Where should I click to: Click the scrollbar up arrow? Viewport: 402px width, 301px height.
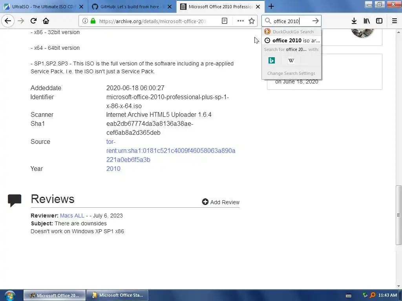(x=398, y=32)
